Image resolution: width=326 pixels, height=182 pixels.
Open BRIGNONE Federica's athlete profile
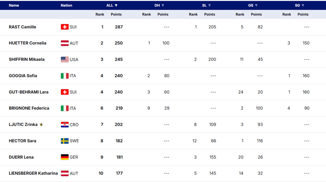click(29, 108)
